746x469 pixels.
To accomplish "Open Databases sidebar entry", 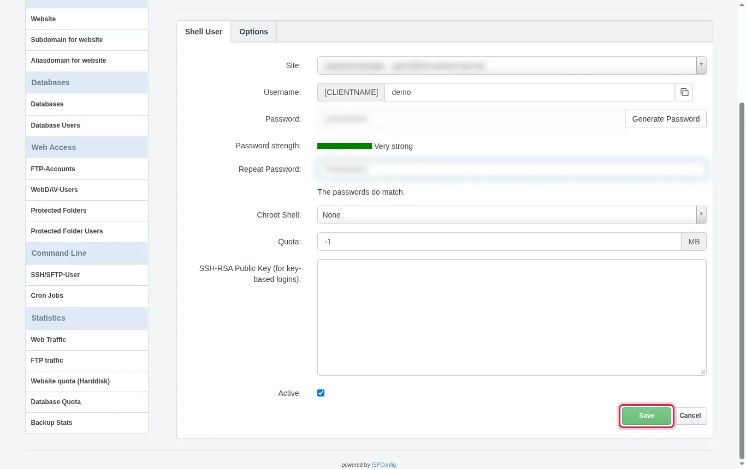I will pos(87,104).
